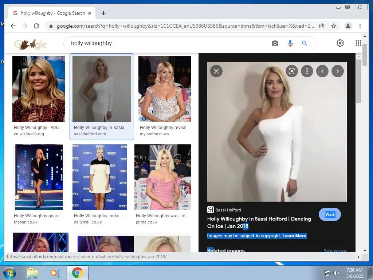This screenshot has width=373, height=280.
Task: Click status bar right scroll arrow
Action: tap(359, 257)
